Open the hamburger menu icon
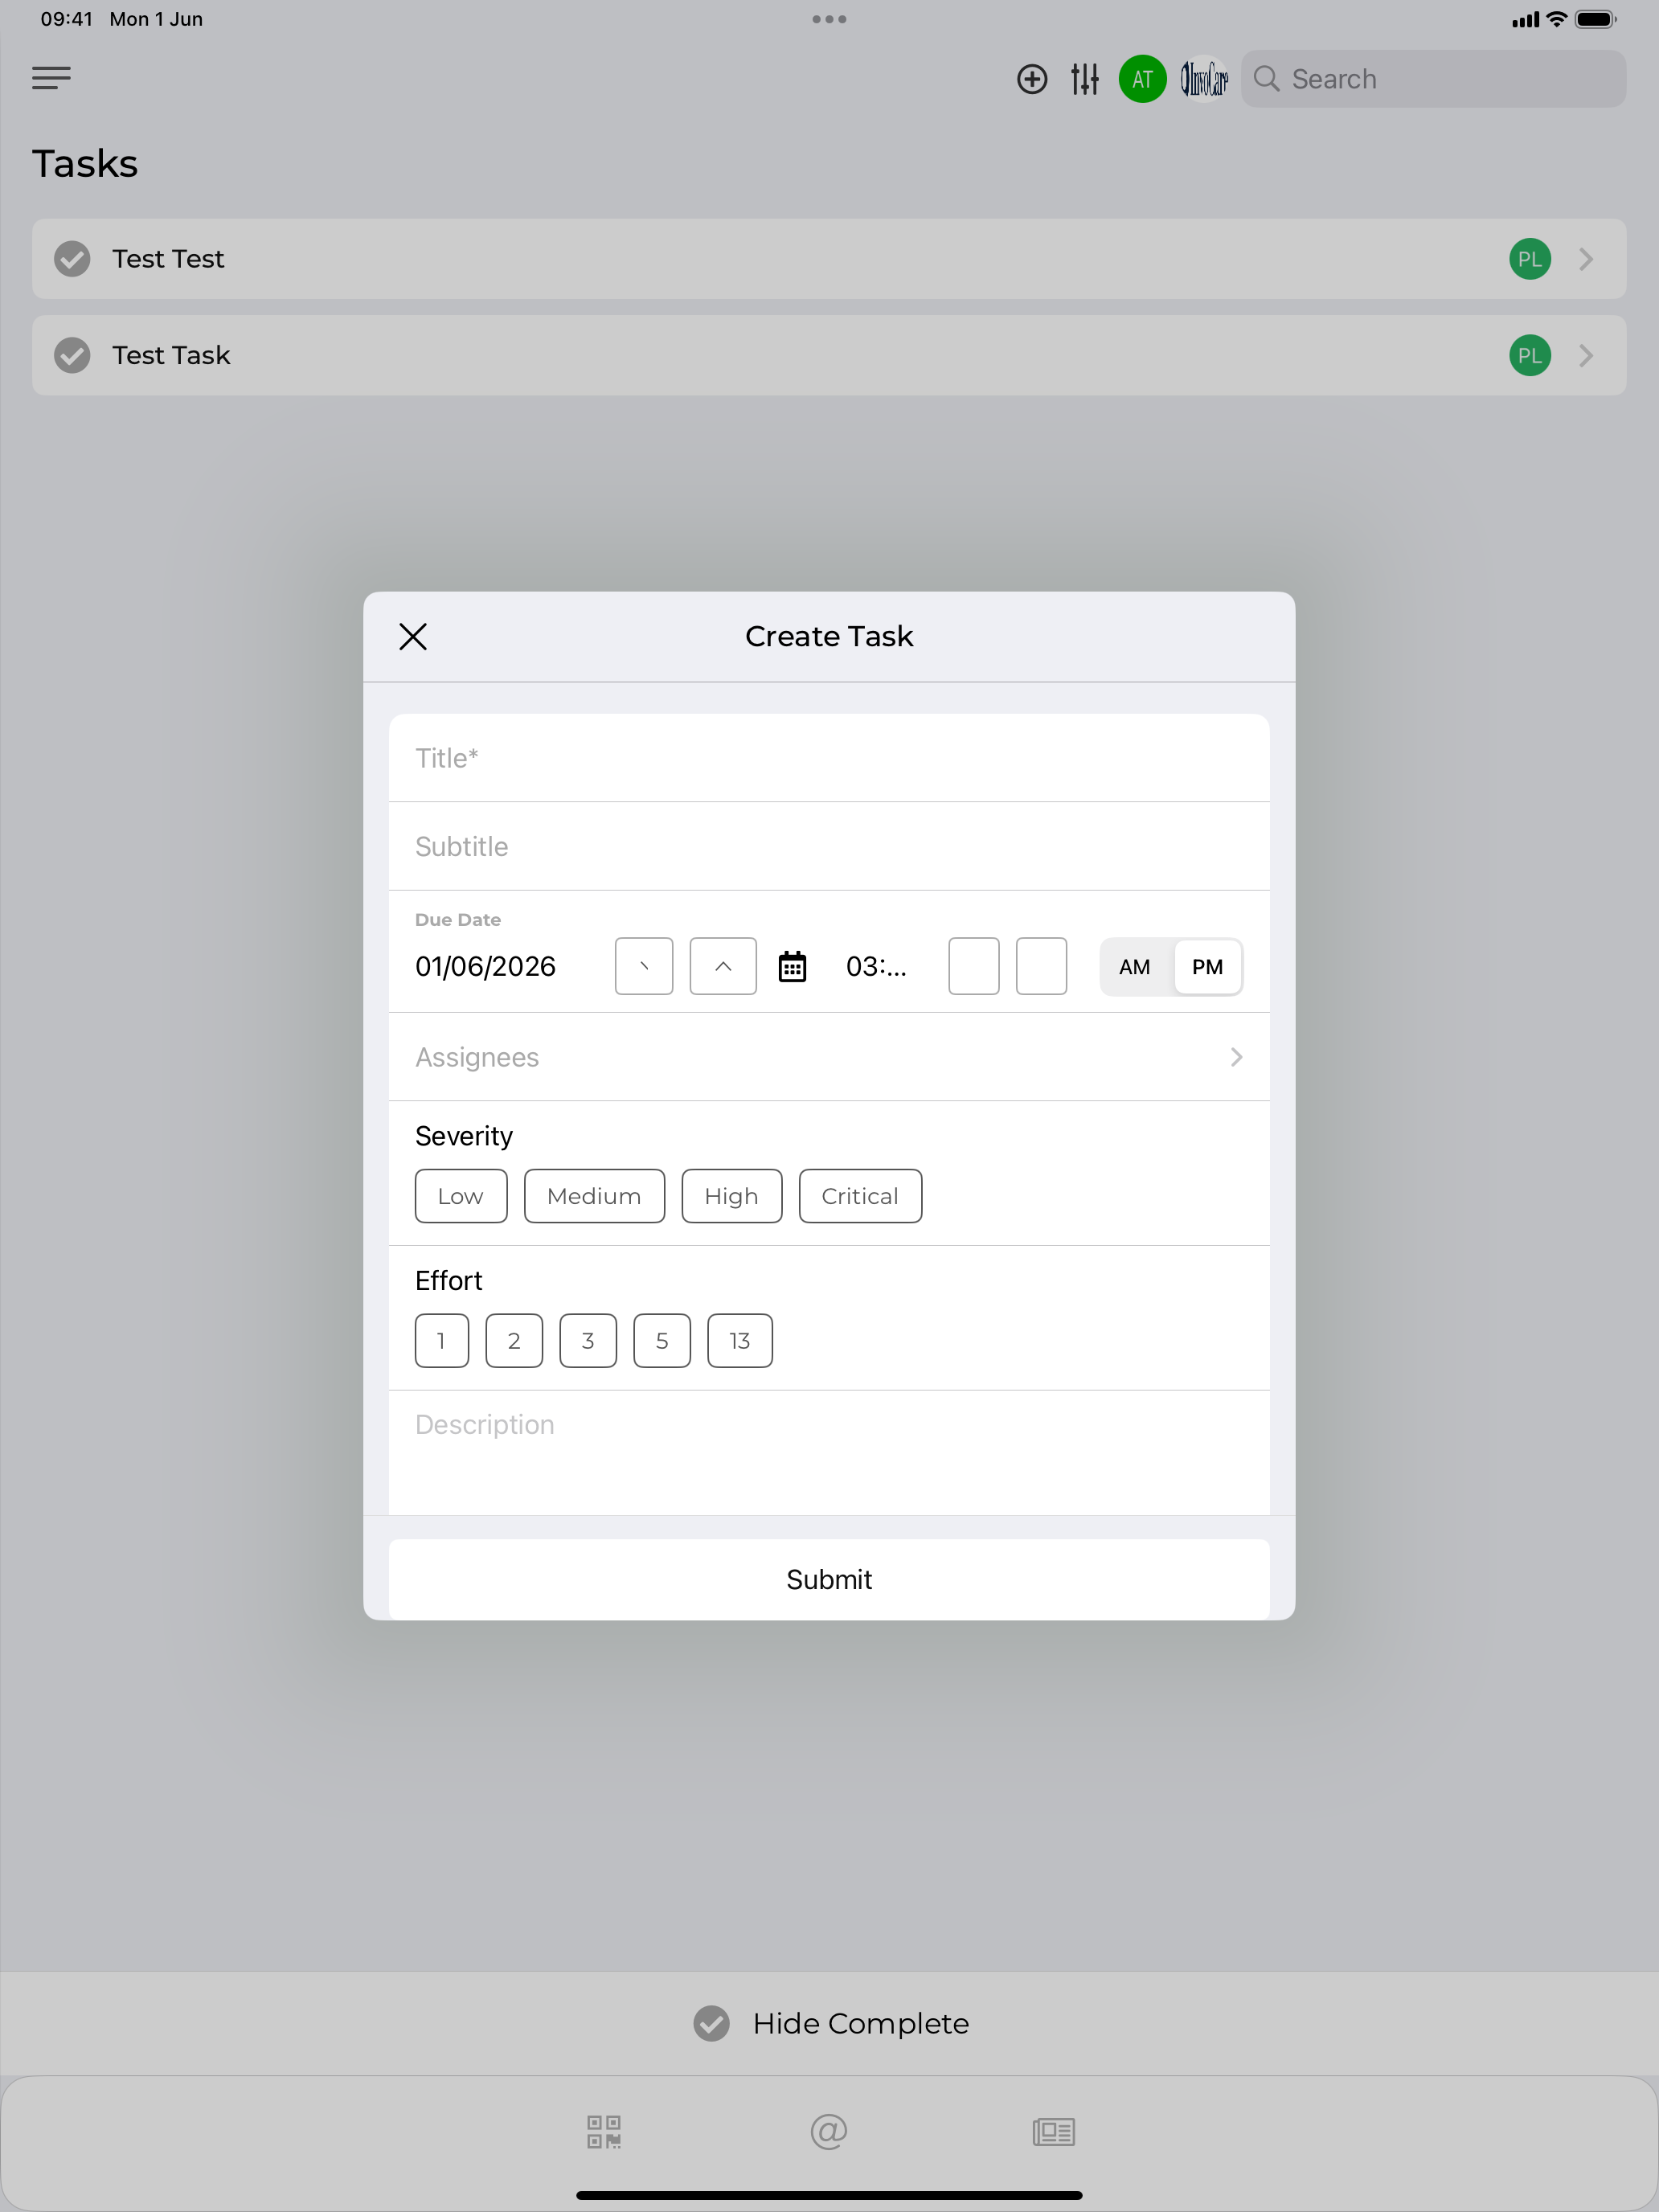1659x2212 pixels. pyautogui.click(x=51, y=78)
